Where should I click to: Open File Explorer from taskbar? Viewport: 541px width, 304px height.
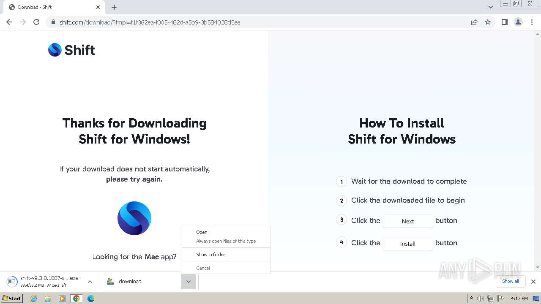(x=48, y=299)
